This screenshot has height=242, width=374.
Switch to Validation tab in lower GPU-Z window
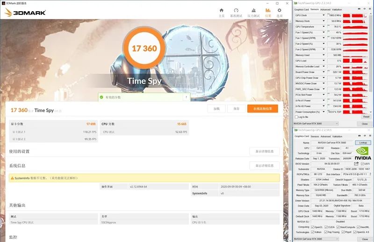pyautogui.click(x=337, y=136)
